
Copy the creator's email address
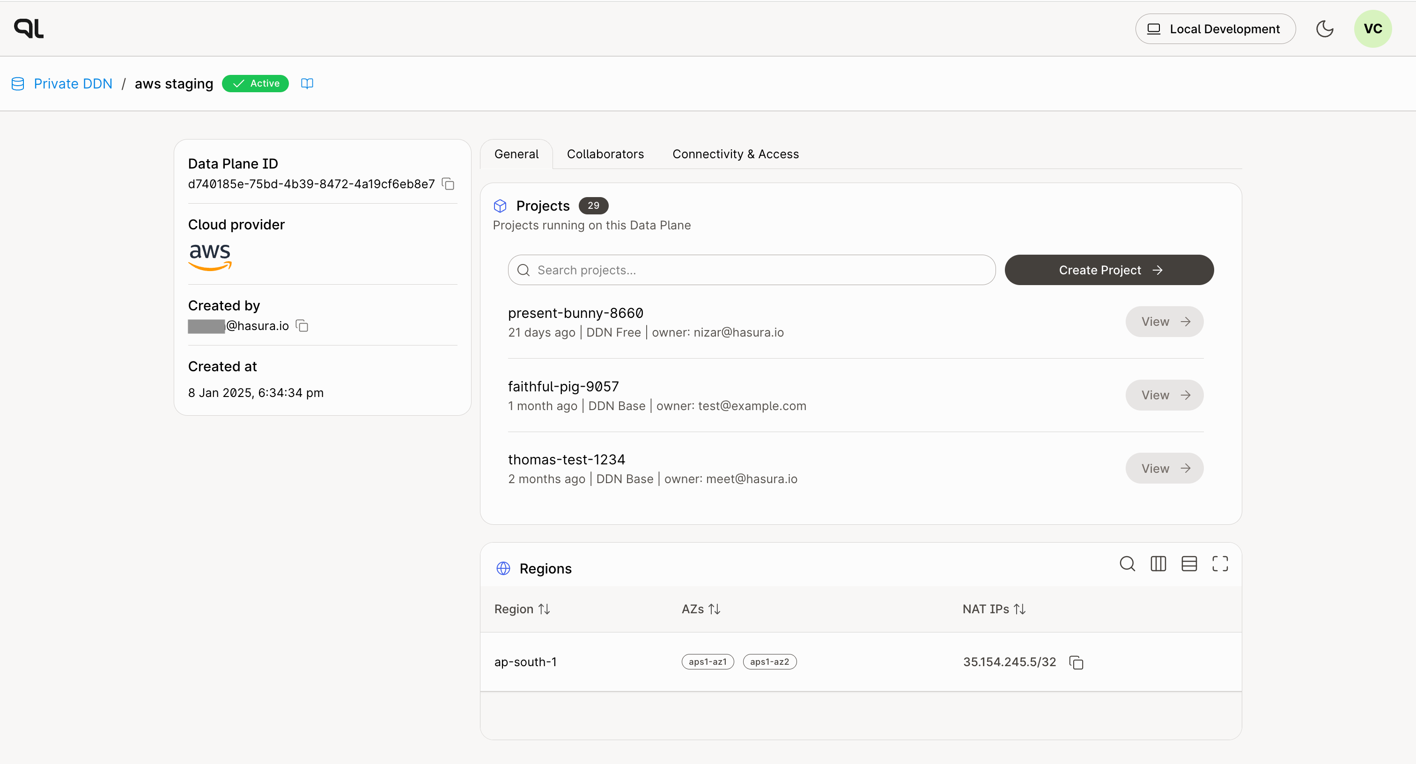click(302, 326)
